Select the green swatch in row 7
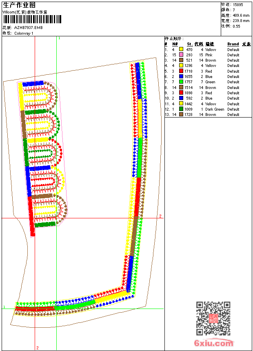253x351 pixels. click(x=181, y=82)
